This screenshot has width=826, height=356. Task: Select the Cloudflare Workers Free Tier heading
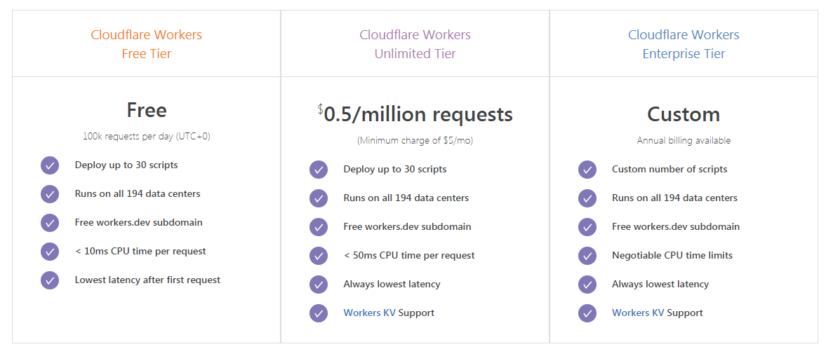(147, 44)
